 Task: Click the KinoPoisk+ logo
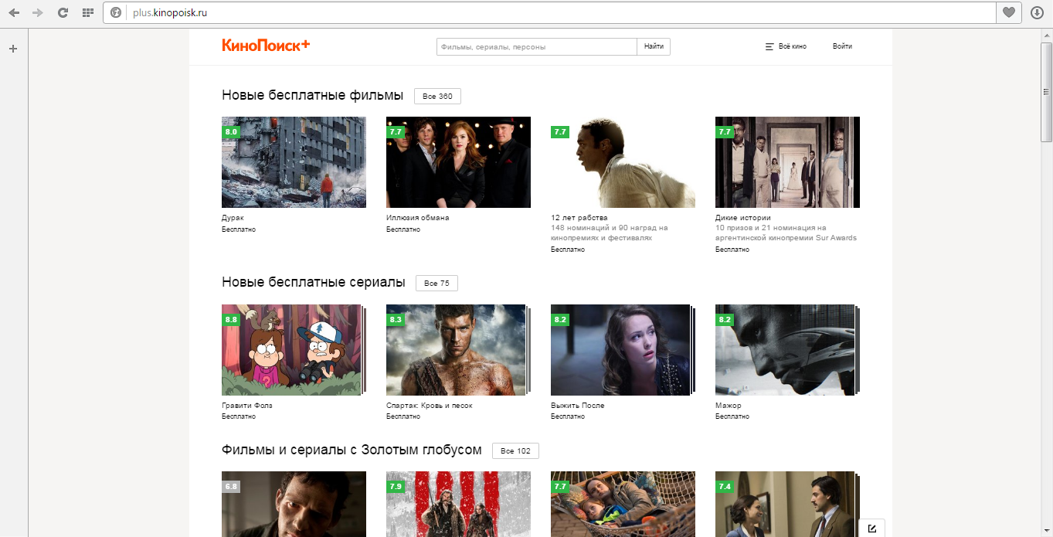266,45
